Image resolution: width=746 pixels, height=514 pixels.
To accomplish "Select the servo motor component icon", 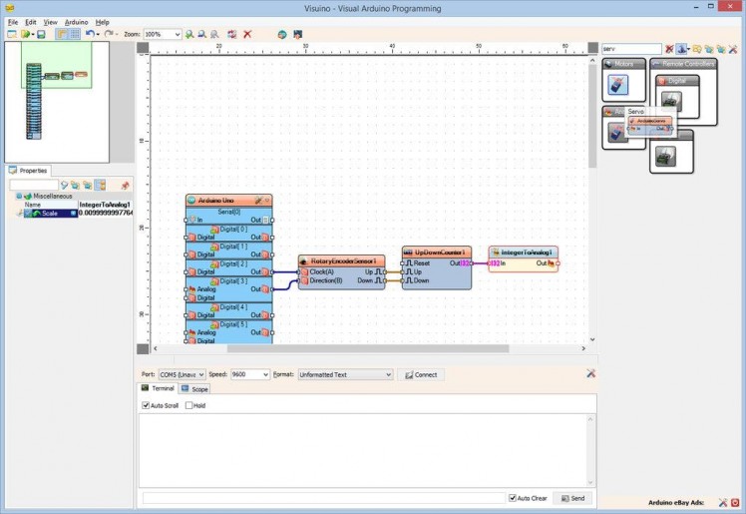I will (x=618, y=84).
